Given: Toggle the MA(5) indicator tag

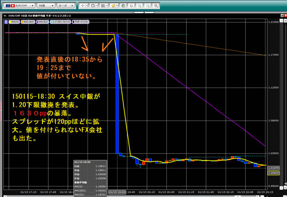Looking at the screenshot, I should (14, 22).
